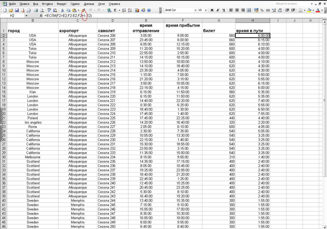Toggle Merge and Center cells
327x229 pixels.
click(249, 10)
